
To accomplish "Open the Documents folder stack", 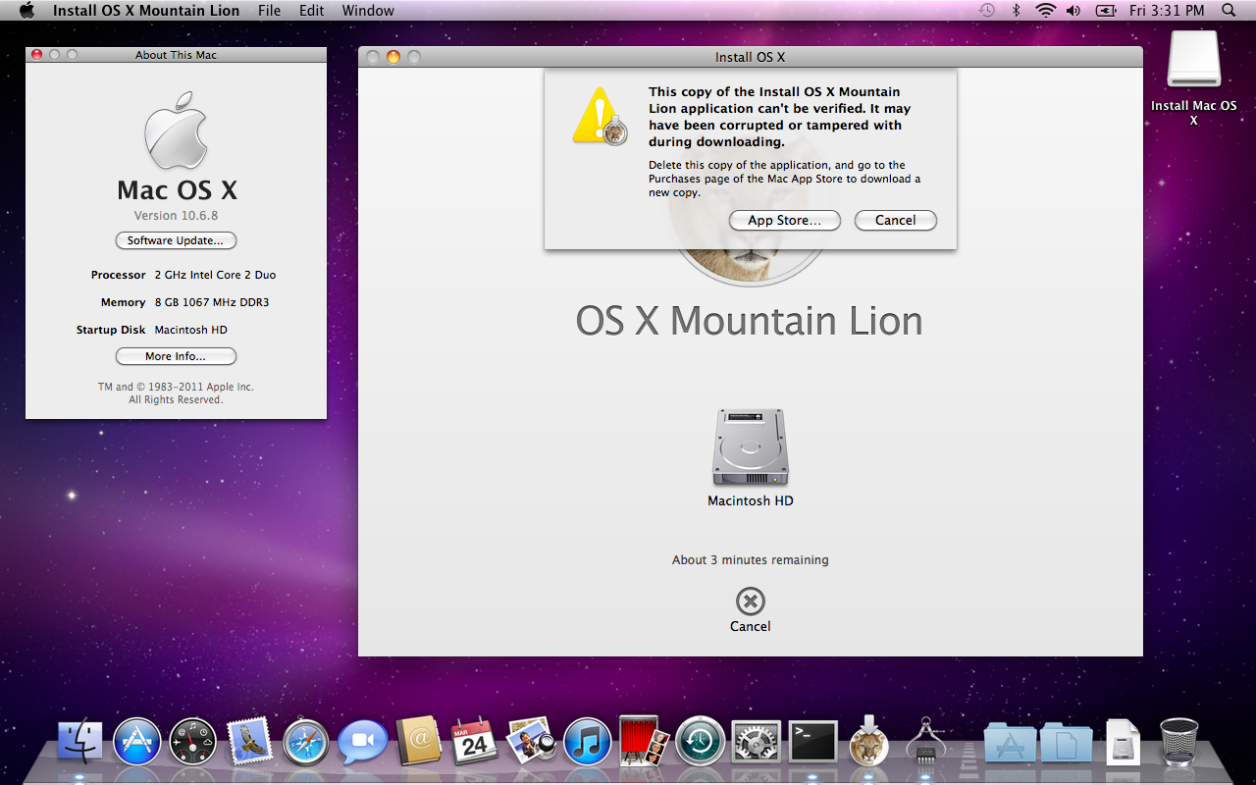I will 1067,743.
